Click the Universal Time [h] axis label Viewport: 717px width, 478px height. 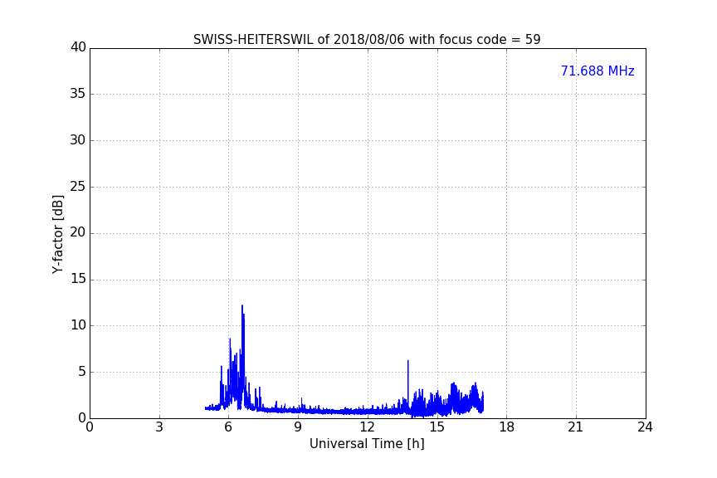tap(367, 444)
